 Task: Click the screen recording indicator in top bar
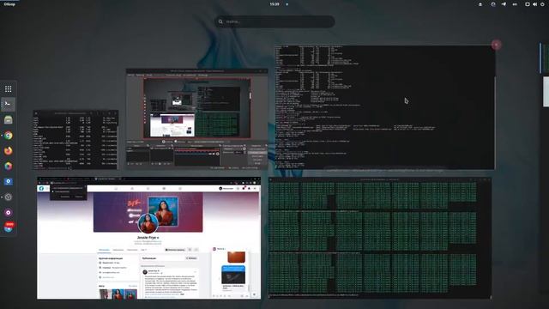[493, 4]
